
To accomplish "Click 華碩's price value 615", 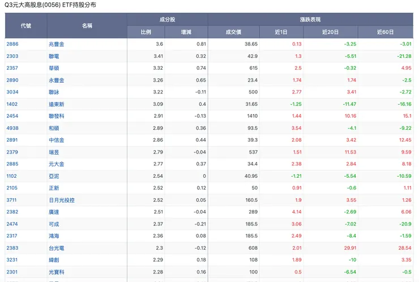I will (253, 68).
